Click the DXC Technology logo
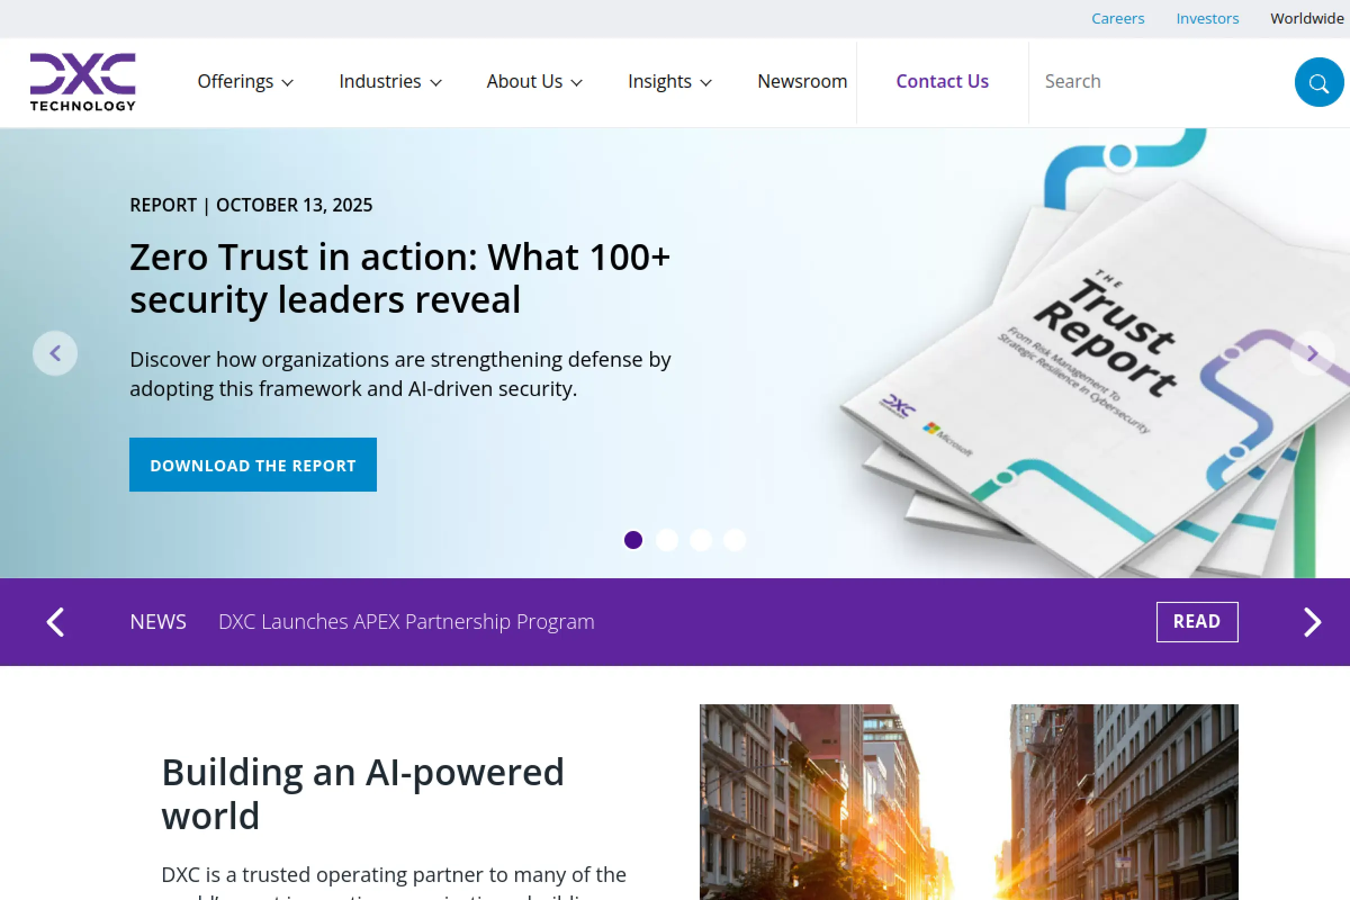 pos(83,82)
